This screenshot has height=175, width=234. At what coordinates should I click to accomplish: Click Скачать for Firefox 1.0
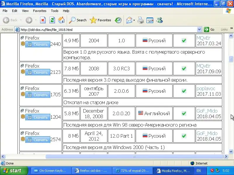click(x=38, y=44)
